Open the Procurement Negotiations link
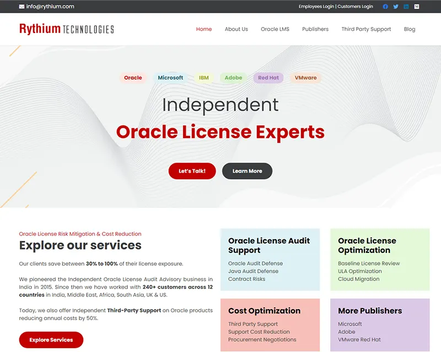This screenshot has width=441, height=352. coord(262,340)
